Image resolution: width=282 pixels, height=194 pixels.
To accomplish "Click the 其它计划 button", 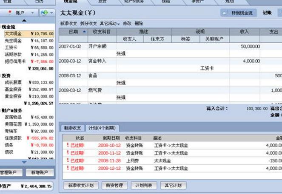I will (173, 186).
